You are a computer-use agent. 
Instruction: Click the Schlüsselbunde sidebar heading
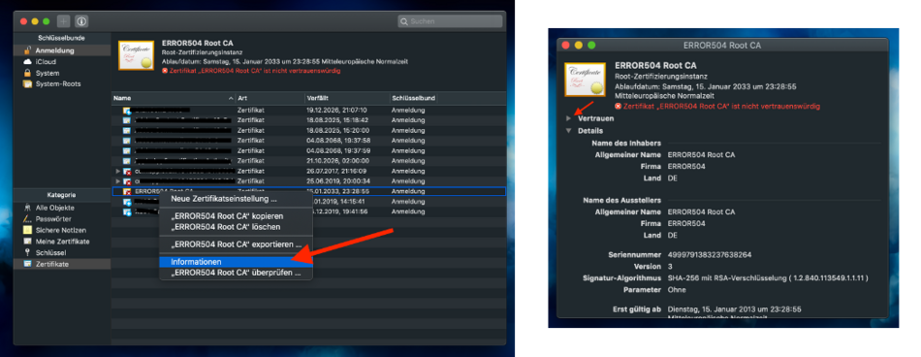coord(62,38)
